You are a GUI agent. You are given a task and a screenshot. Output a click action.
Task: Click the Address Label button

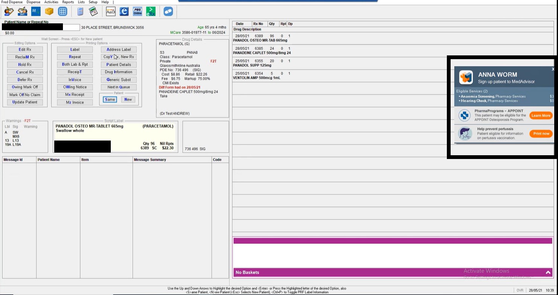(119, 49)
